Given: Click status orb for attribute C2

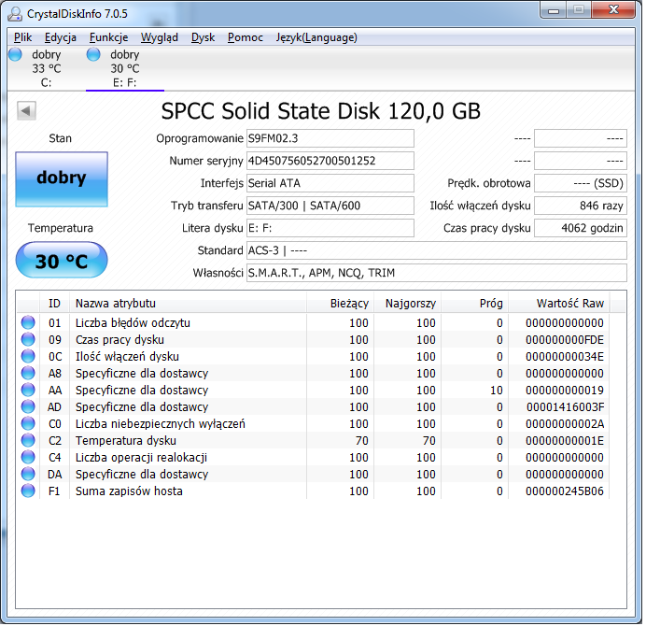Looking at the screenshot, I should coord(28,441).
